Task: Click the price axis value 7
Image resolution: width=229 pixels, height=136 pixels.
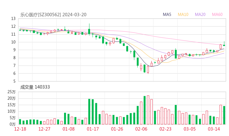Action: (14, 66)
